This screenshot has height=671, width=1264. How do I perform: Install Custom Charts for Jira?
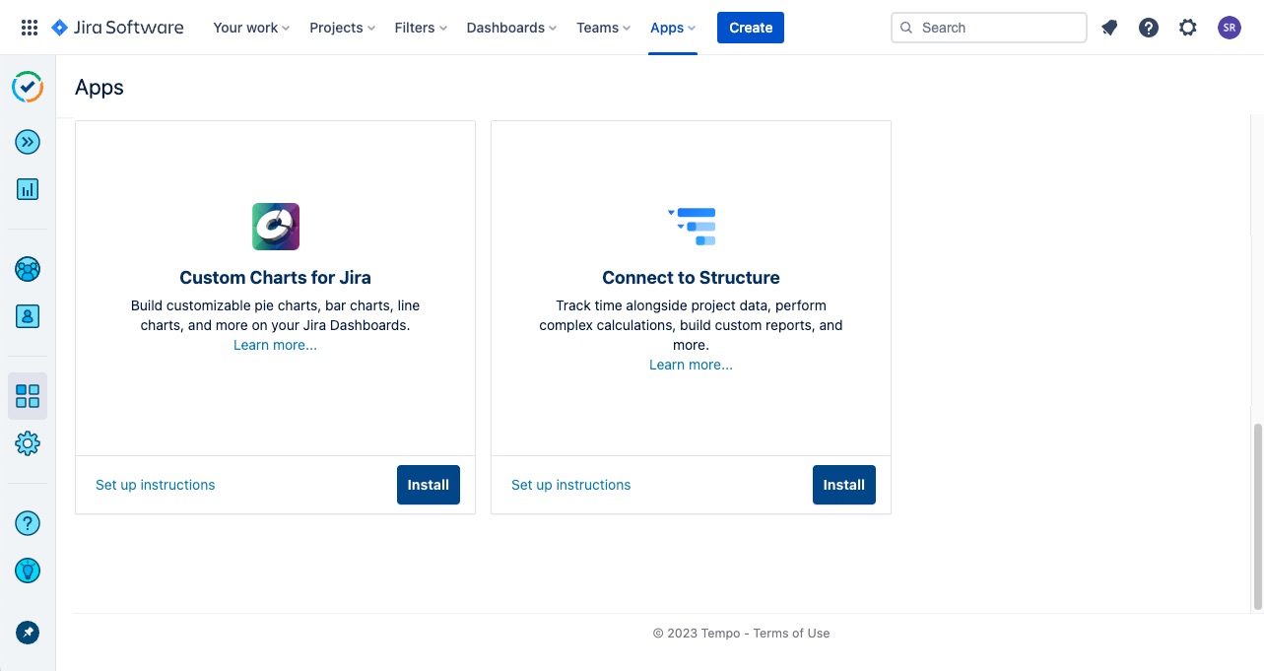point(428,484)
